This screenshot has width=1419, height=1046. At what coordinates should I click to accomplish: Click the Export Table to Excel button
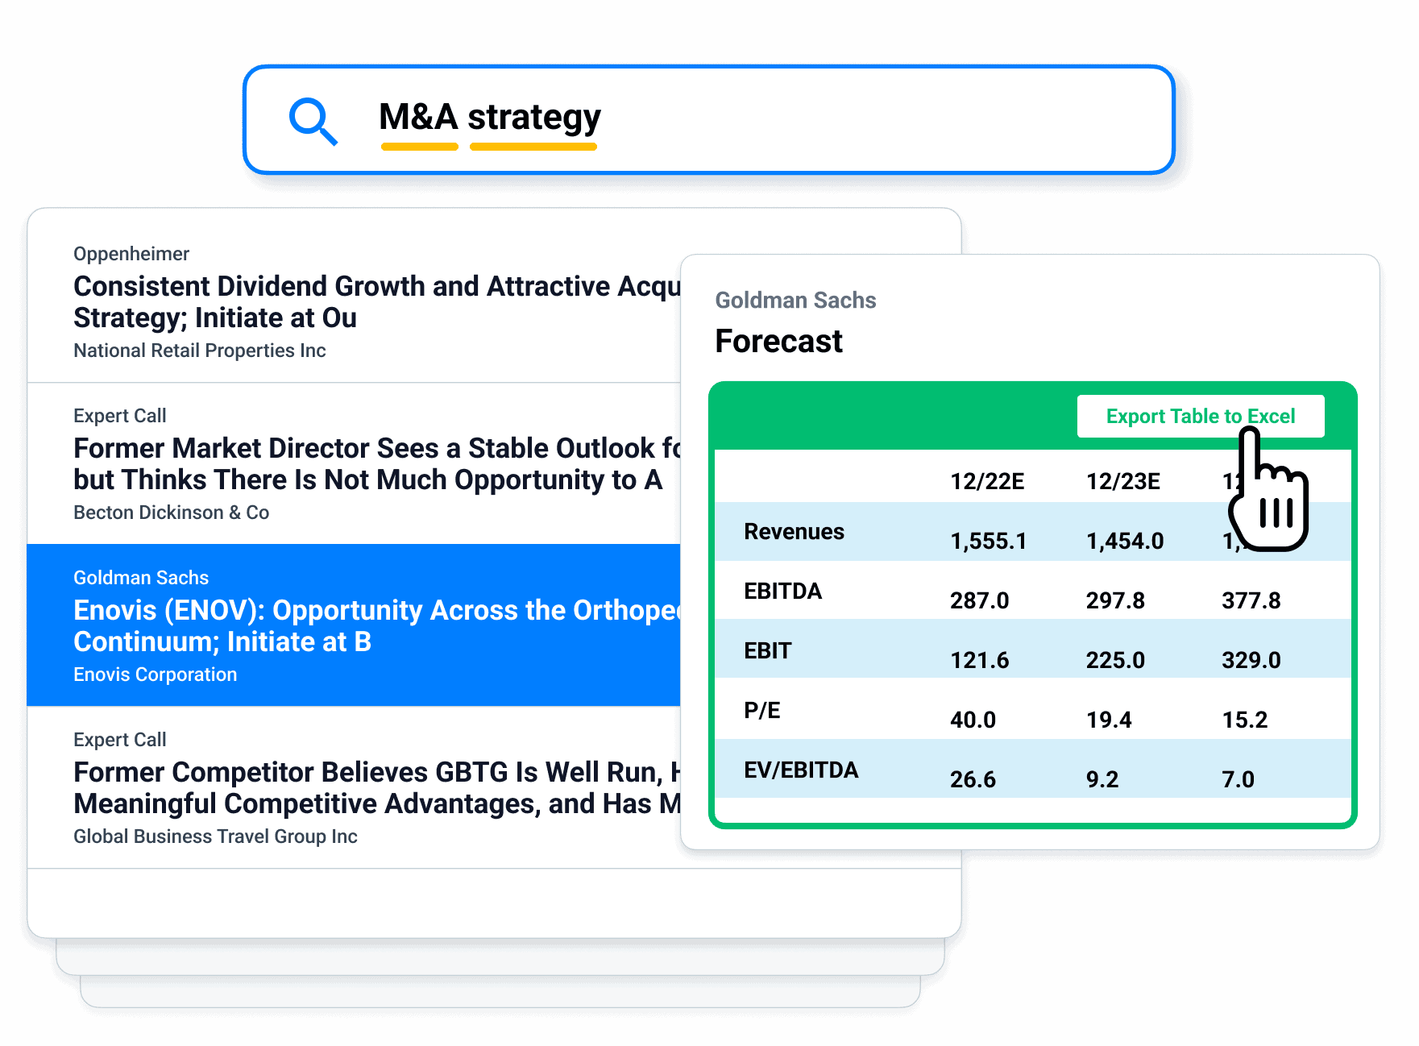(1200, 416)
